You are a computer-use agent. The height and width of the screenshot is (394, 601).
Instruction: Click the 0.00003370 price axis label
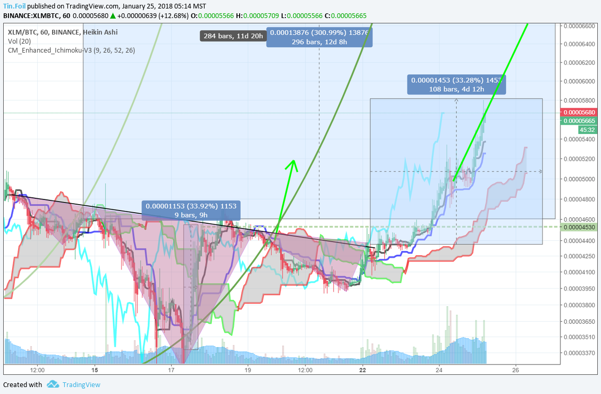(580, 353)
